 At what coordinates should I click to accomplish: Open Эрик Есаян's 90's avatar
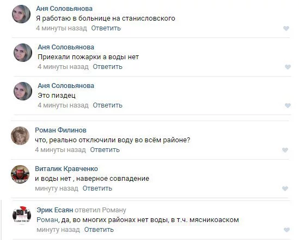coord(22,215)
